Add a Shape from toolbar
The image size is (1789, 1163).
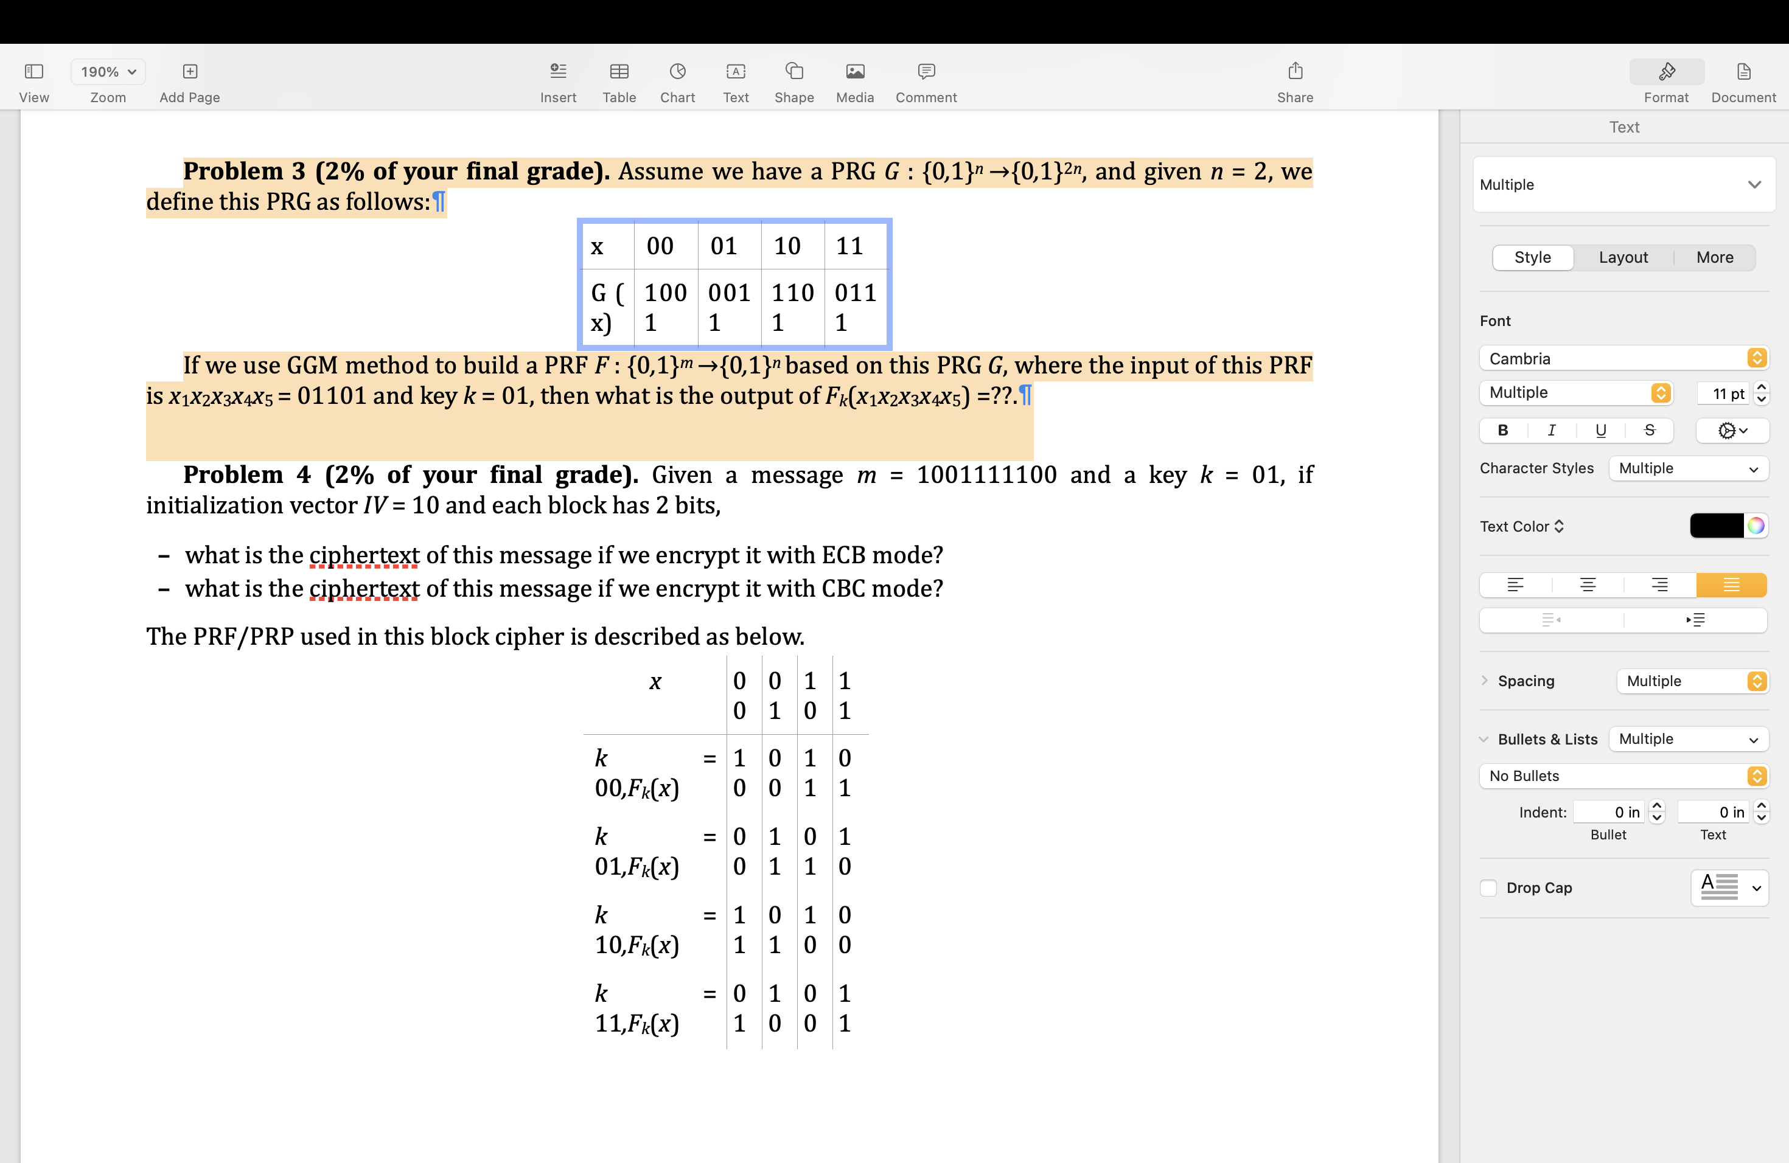[793, 72]
